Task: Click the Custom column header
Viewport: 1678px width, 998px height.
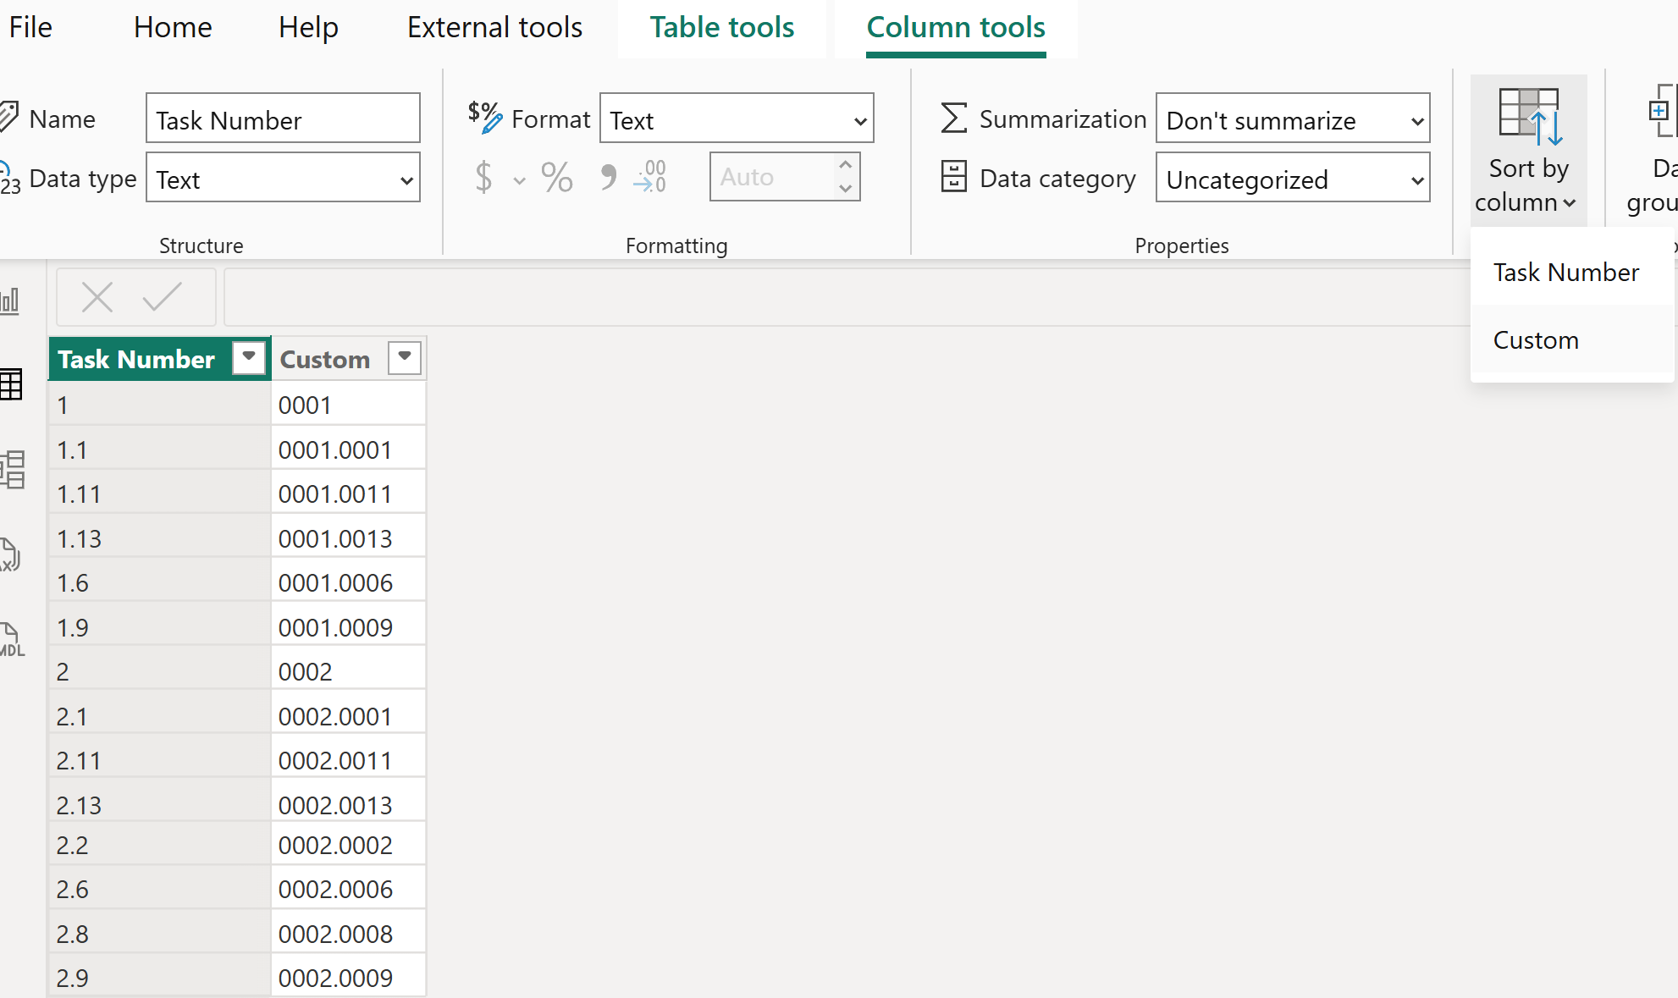Action: [325, 359]
